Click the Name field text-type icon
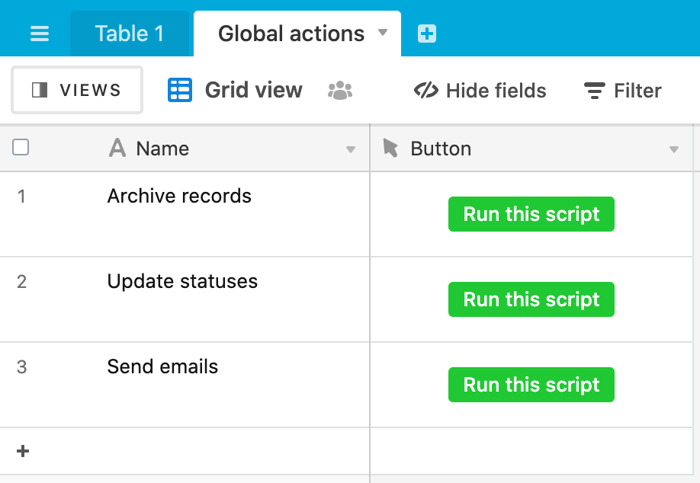 tap(117, 148)
